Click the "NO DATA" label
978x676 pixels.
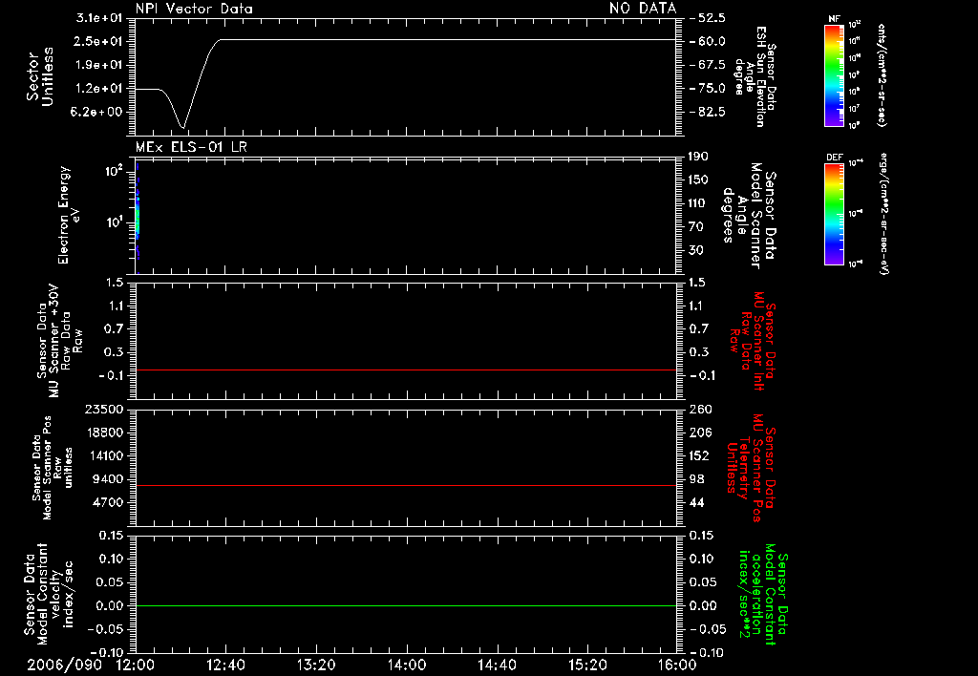point(643,8)
